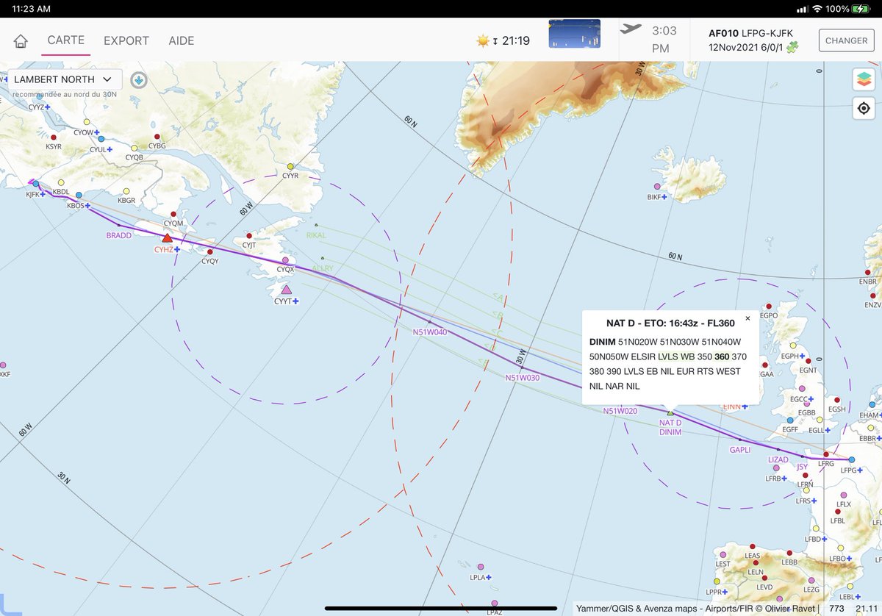Tap the Wi-Fi status icon

pos(817,9)
